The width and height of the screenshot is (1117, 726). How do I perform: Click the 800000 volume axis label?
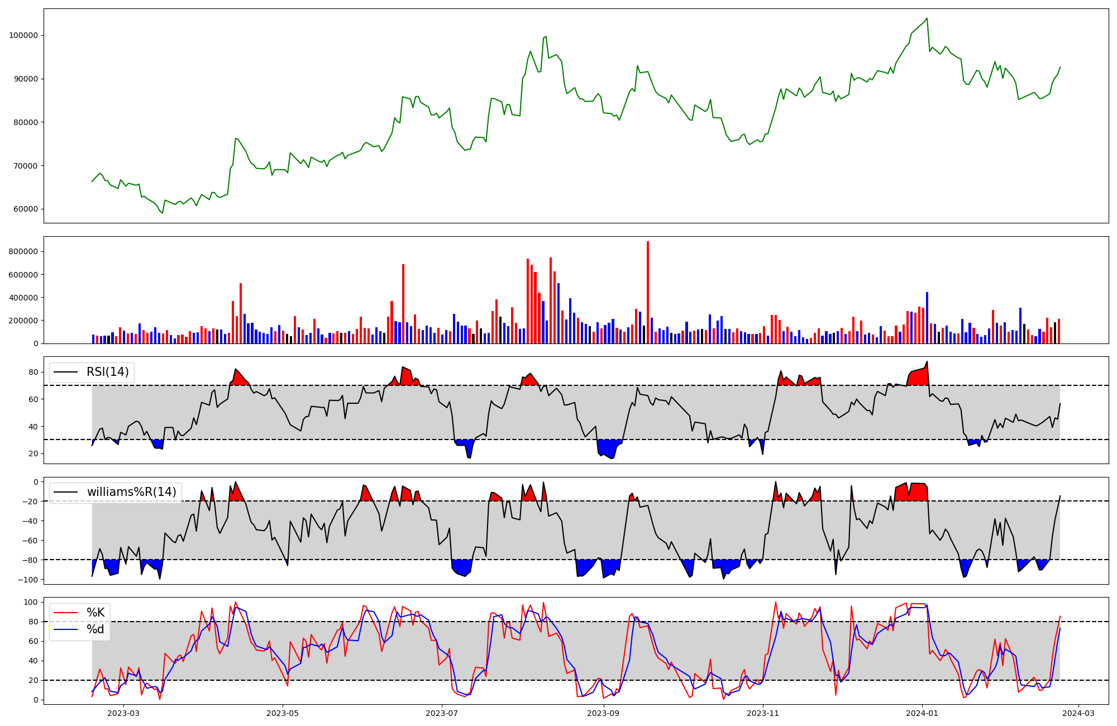[23, 252]
